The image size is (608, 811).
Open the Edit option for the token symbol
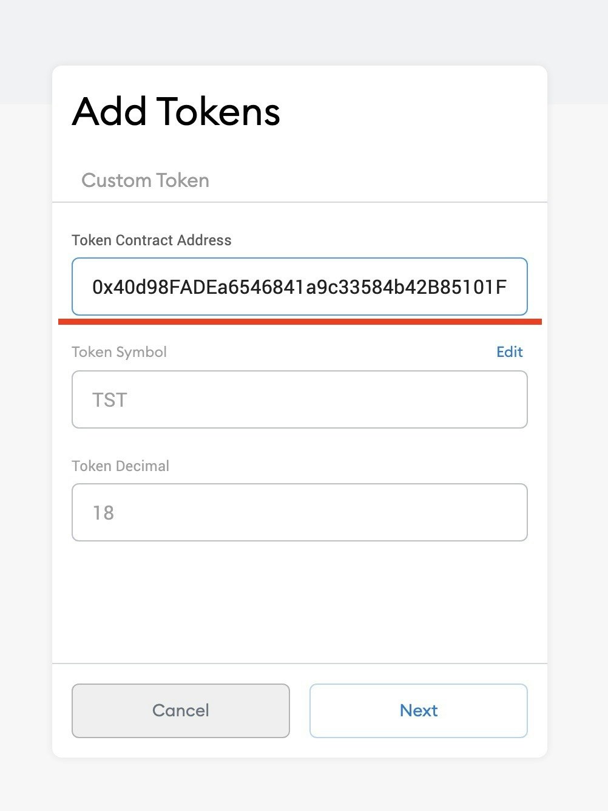point(509,352)
